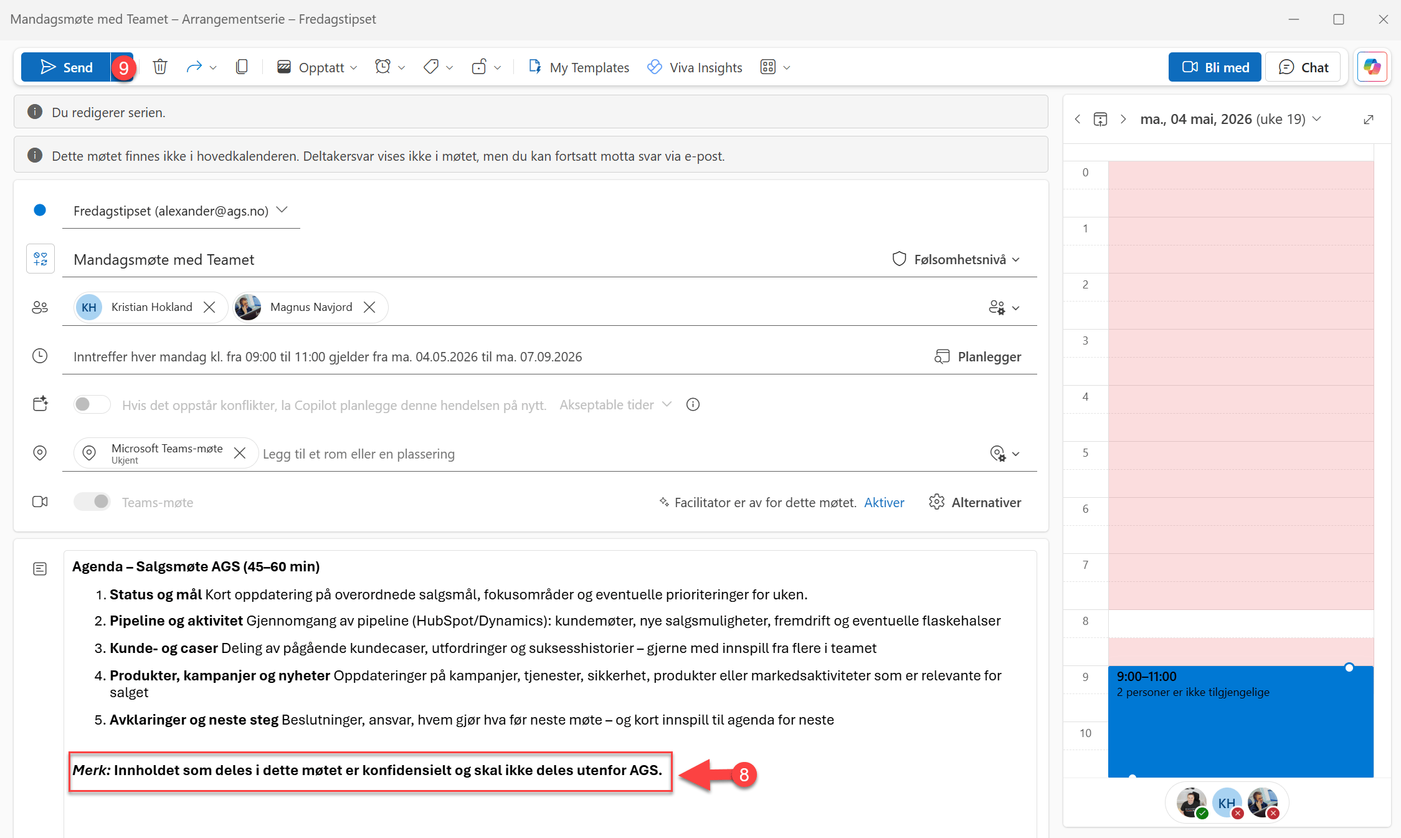The width and height of the screenshot is (1401, 838).
Task: Open the apps grid icon on the toolbar
Action: coord(769,67)
